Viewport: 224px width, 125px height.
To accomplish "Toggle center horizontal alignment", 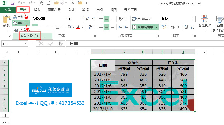I will pyautogui.click(x=106, y=27).
